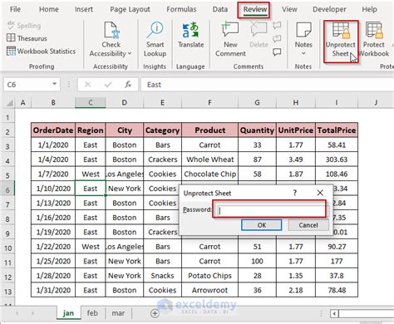Switch to the Insert tab

(84, 9)
